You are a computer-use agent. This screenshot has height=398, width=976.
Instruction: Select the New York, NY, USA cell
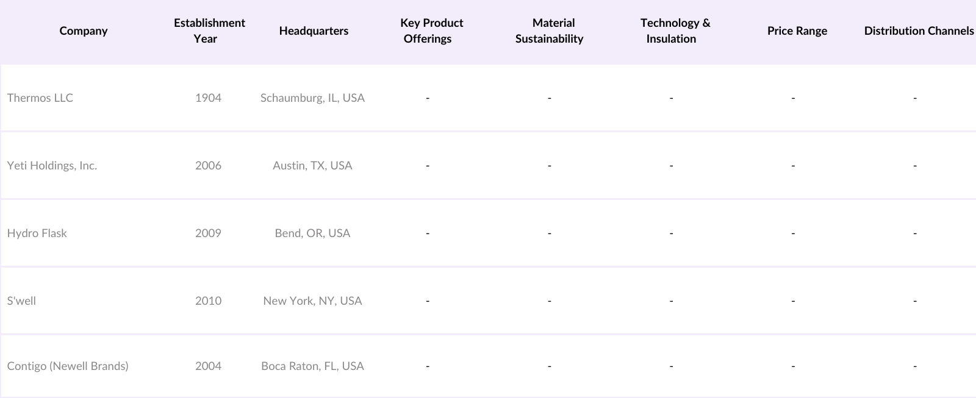(312, 301)
